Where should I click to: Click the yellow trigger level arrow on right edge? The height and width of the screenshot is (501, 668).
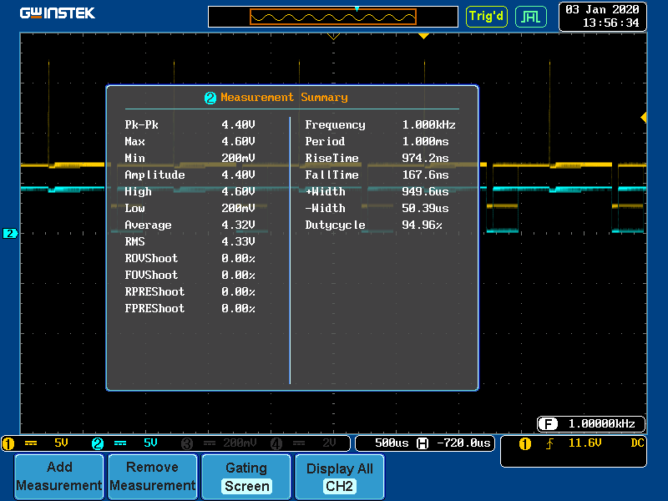coord(643,118)
